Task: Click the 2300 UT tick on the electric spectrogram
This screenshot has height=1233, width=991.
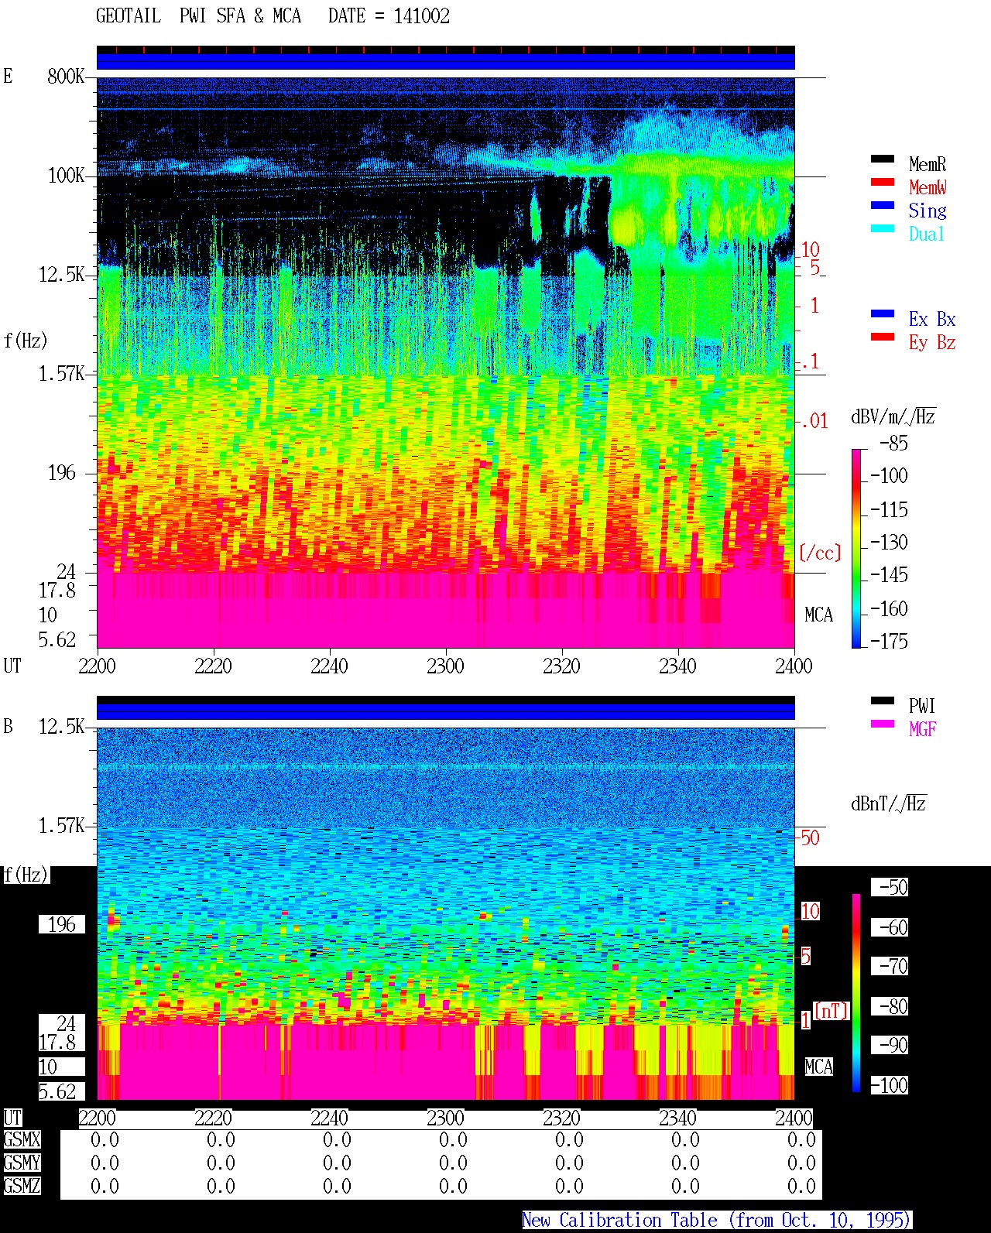Action: coord(445,666)
